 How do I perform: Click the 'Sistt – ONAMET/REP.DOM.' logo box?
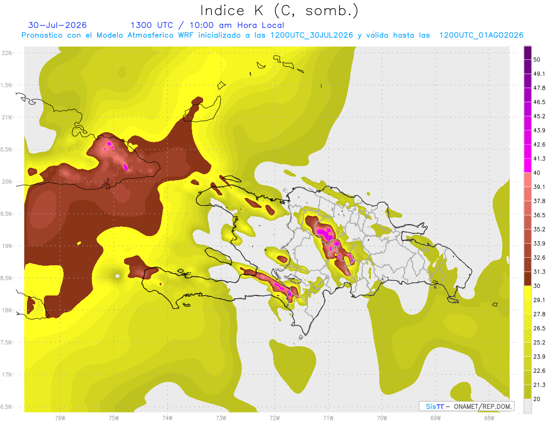pyautogui.click(x=467, y=406)
